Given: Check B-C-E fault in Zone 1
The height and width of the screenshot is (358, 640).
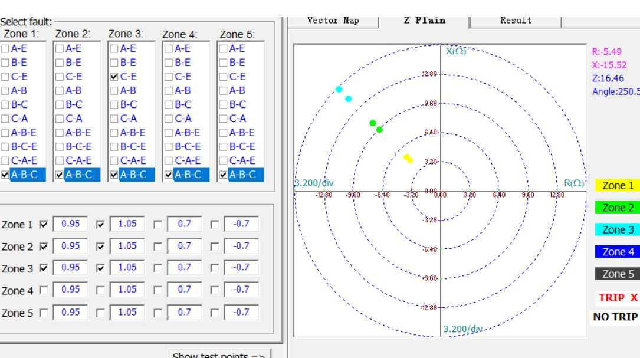Looking at the screenshot, I should (5, 146).
